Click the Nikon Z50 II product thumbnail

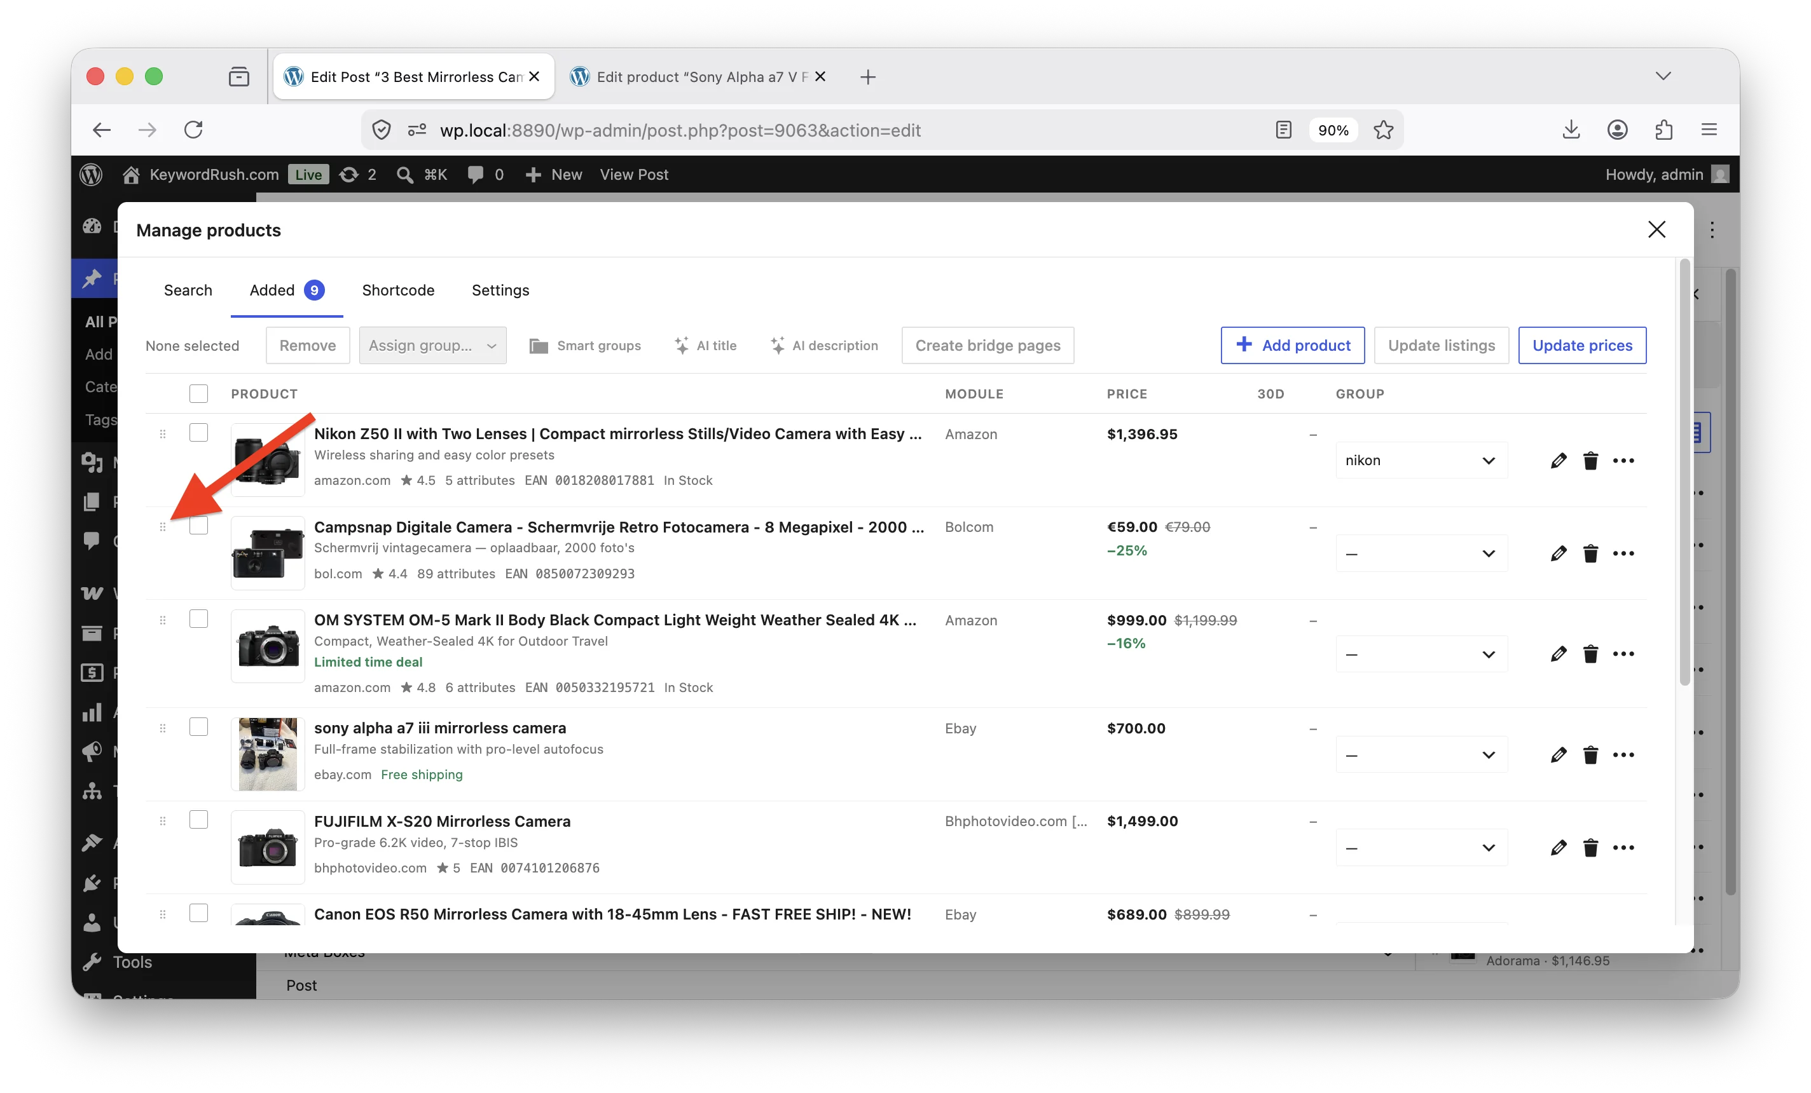268,460
